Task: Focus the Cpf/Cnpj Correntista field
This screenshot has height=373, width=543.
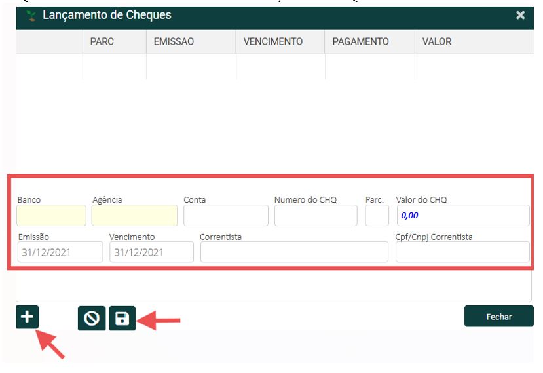Action: click(462, 252)
